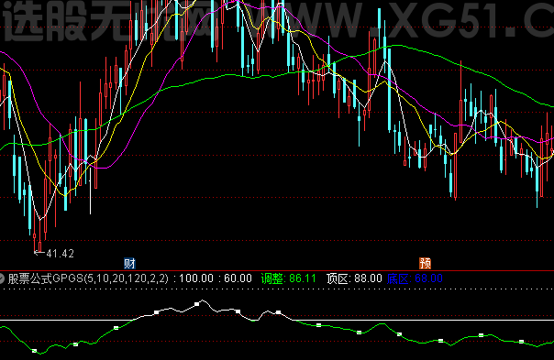Image resolution: width=554 pixels, height=360 pixels.
Task: Open the indicator settings circle icon
Action: point(2,278)
